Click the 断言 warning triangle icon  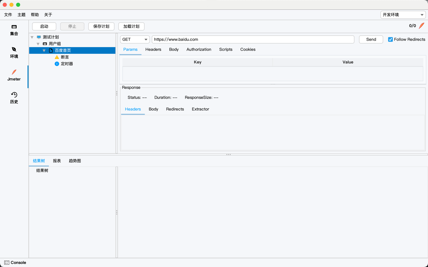pos(57,57)
